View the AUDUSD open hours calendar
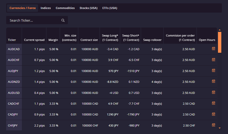This screenshot has height=134, width=228. tap(213, 92)
